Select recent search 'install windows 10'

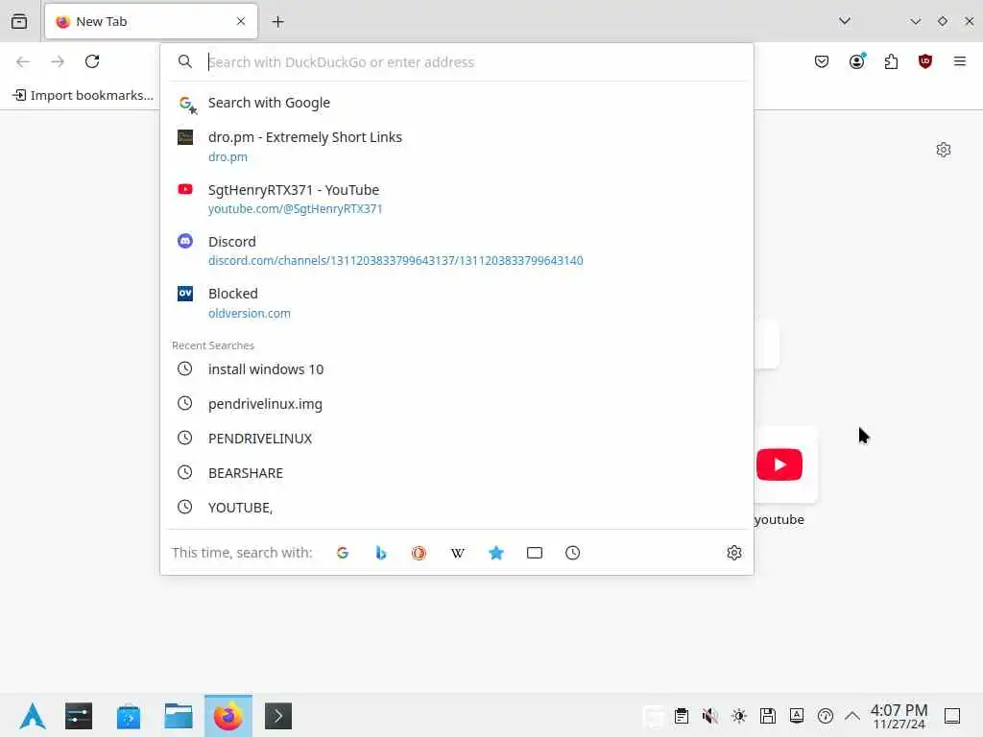tap(456, 369)
